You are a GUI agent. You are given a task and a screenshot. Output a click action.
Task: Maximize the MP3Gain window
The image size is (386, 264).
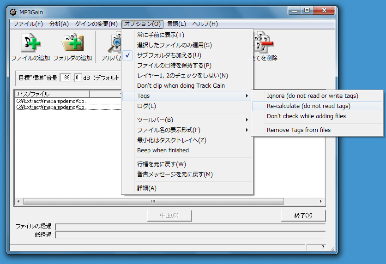coord(307,10)
